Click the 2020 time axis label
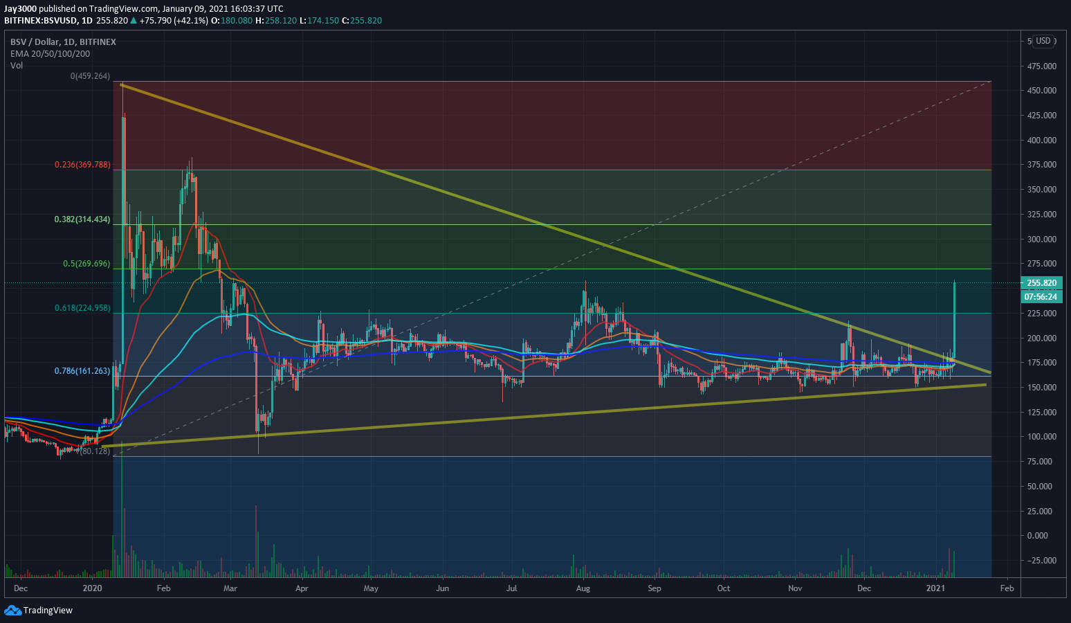This screenshot has height=623, width=1071. [x=92, y=588]
